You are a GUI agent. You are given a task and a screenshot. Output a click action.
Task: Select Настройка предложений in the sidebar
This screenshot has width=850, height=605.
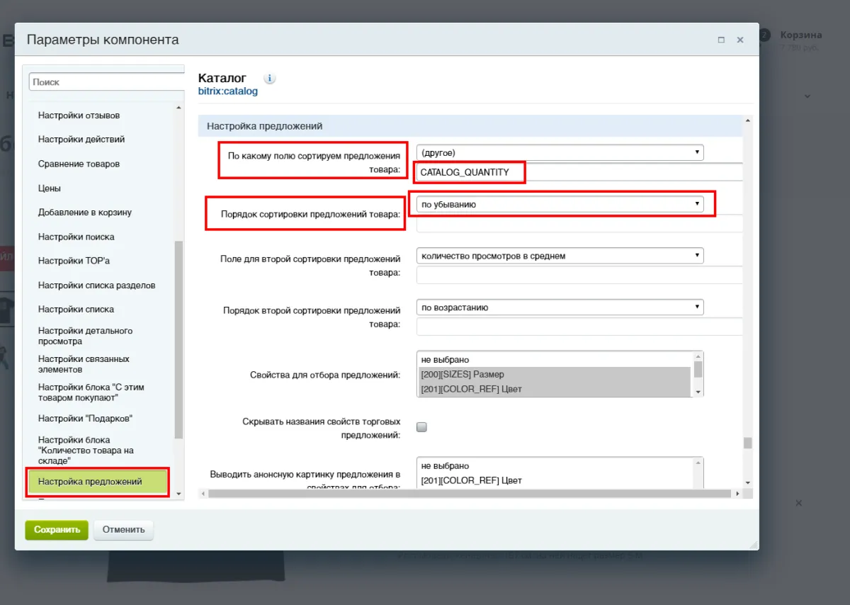coord(97,482)
